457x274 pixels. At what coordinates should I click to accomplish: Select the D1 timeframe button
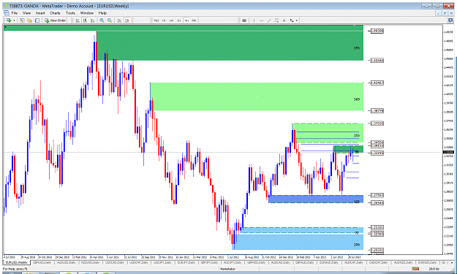pos(179,20)
